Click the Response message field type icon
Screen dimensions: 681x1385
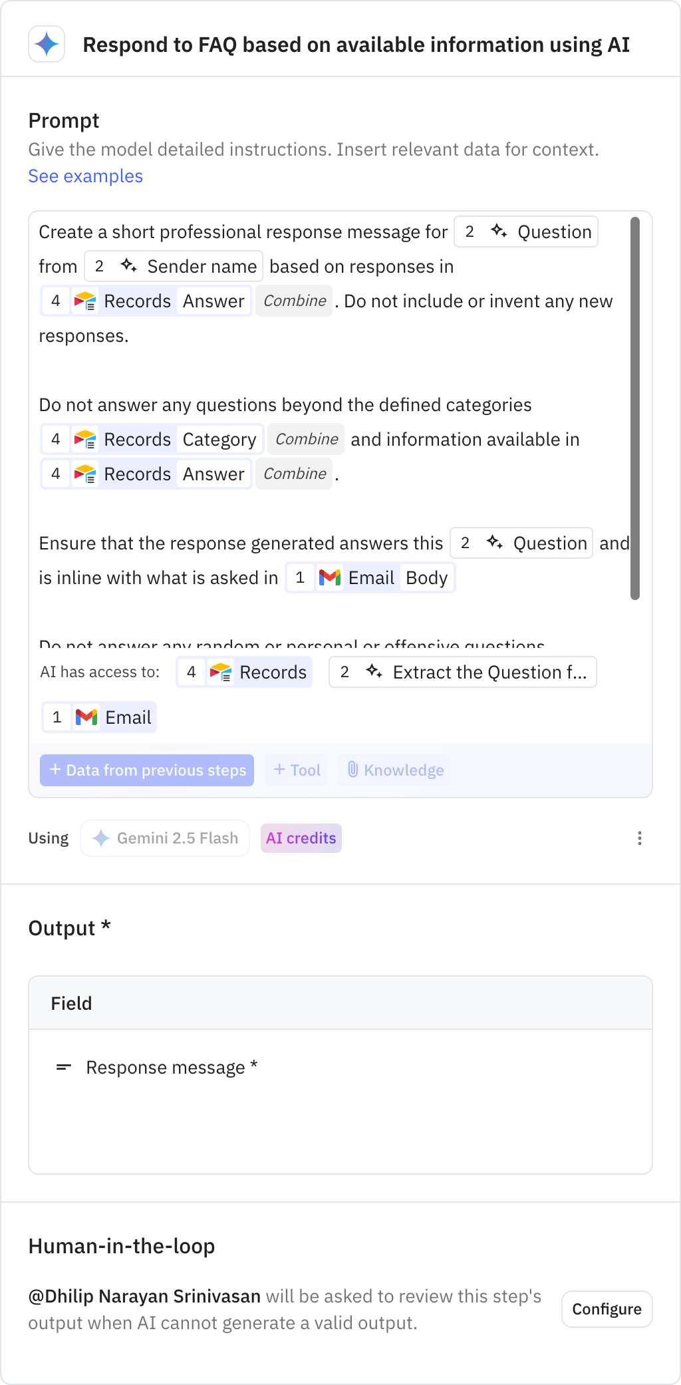[x=64, y=1068]
